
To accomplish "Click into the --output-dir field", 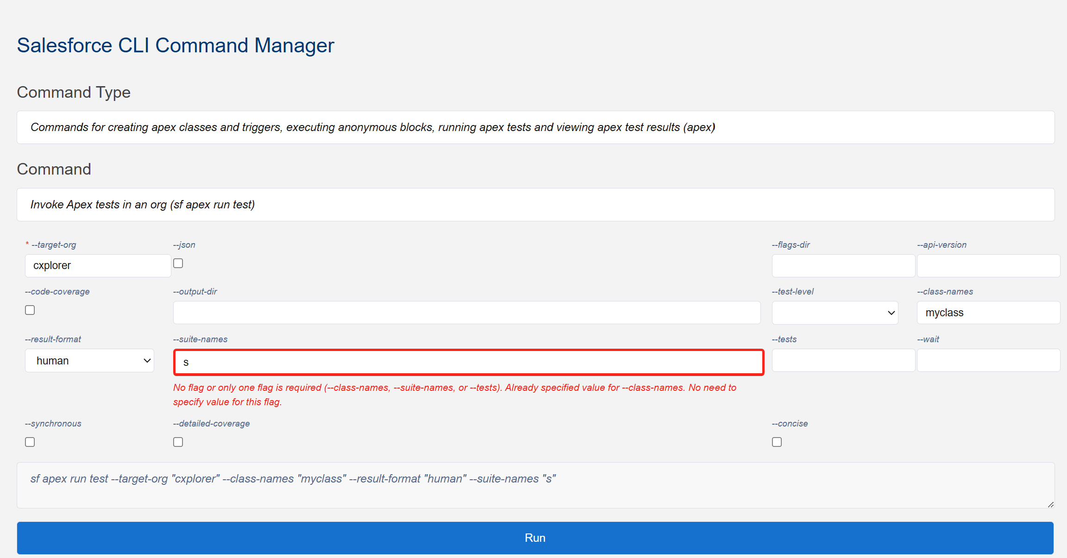I will coord(466,313).
